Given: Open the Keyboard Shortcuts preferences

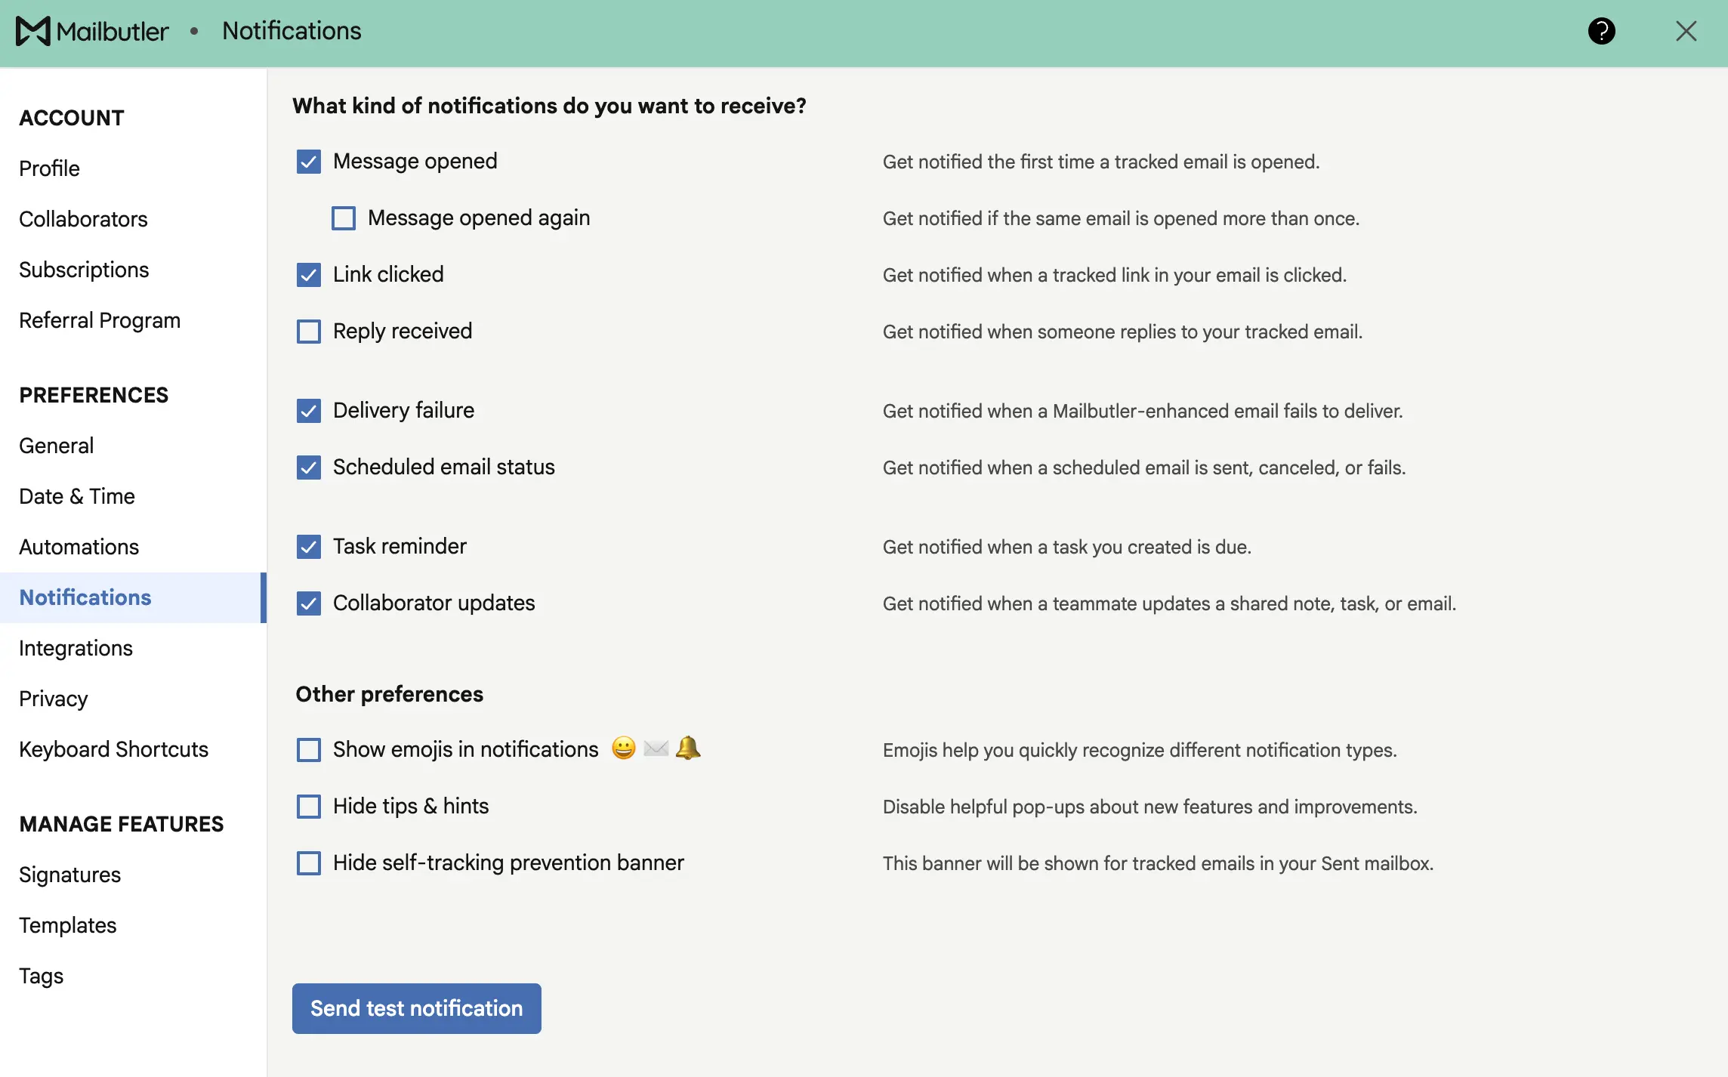Looking at the screenshot, I should click(114, 749).
